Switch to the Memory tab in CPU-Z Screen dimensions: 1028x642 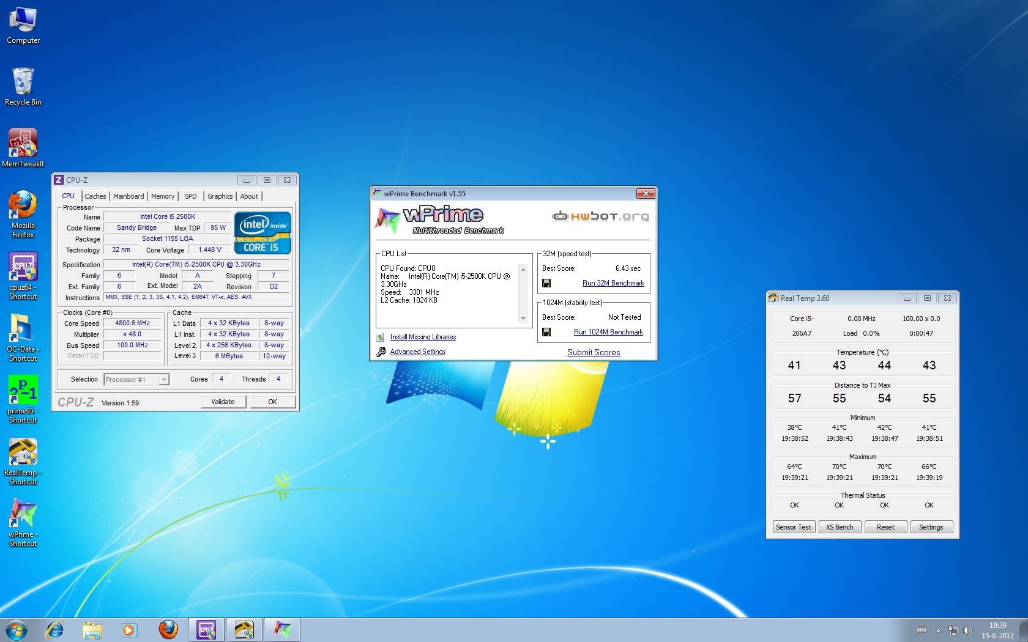pos(163,196)
